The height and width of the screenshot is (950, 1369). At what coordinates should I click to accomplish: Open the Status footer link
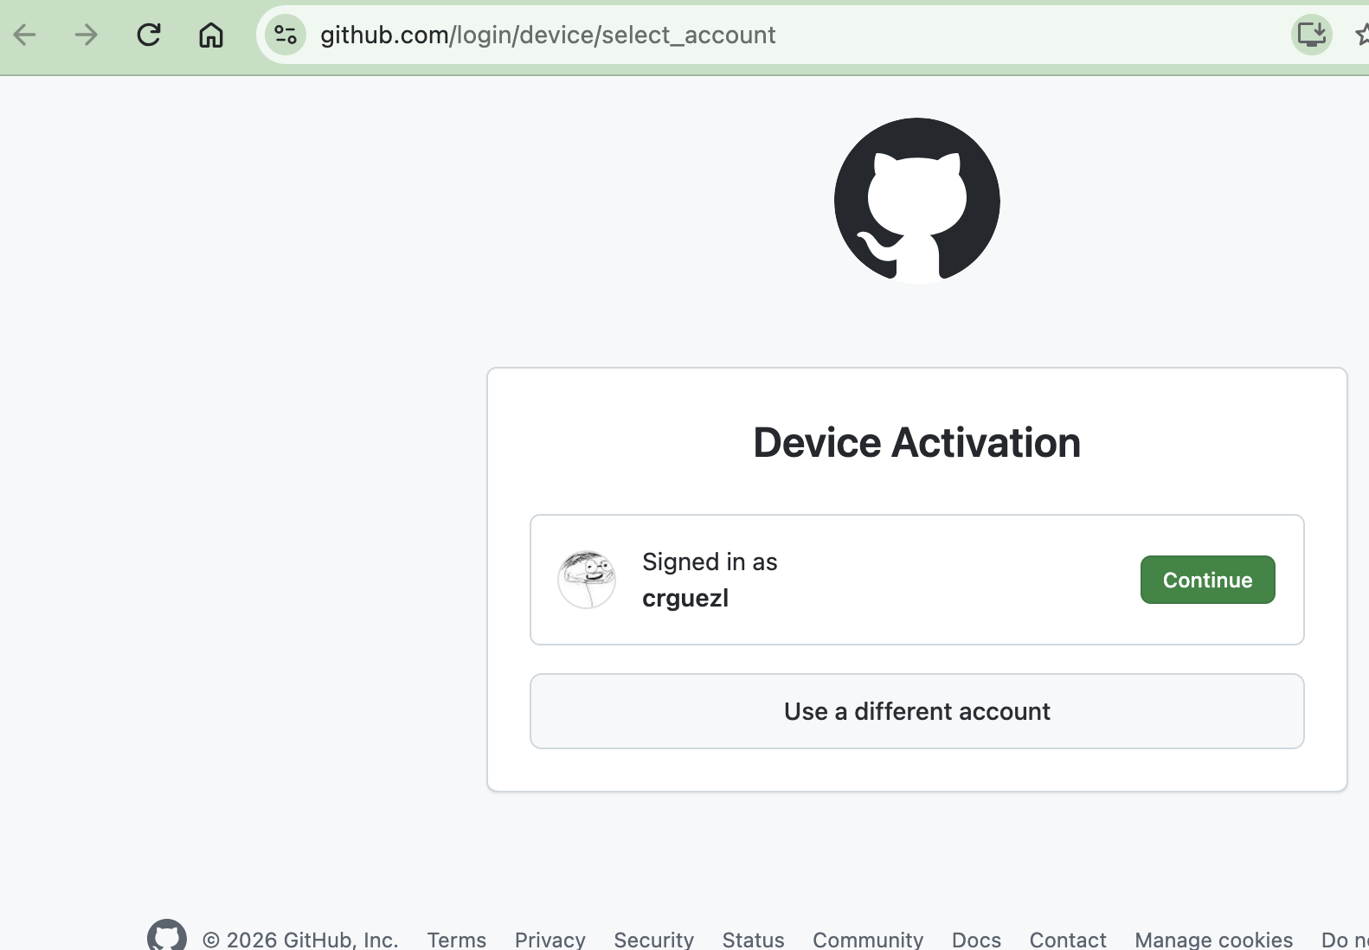coord(754,940)
